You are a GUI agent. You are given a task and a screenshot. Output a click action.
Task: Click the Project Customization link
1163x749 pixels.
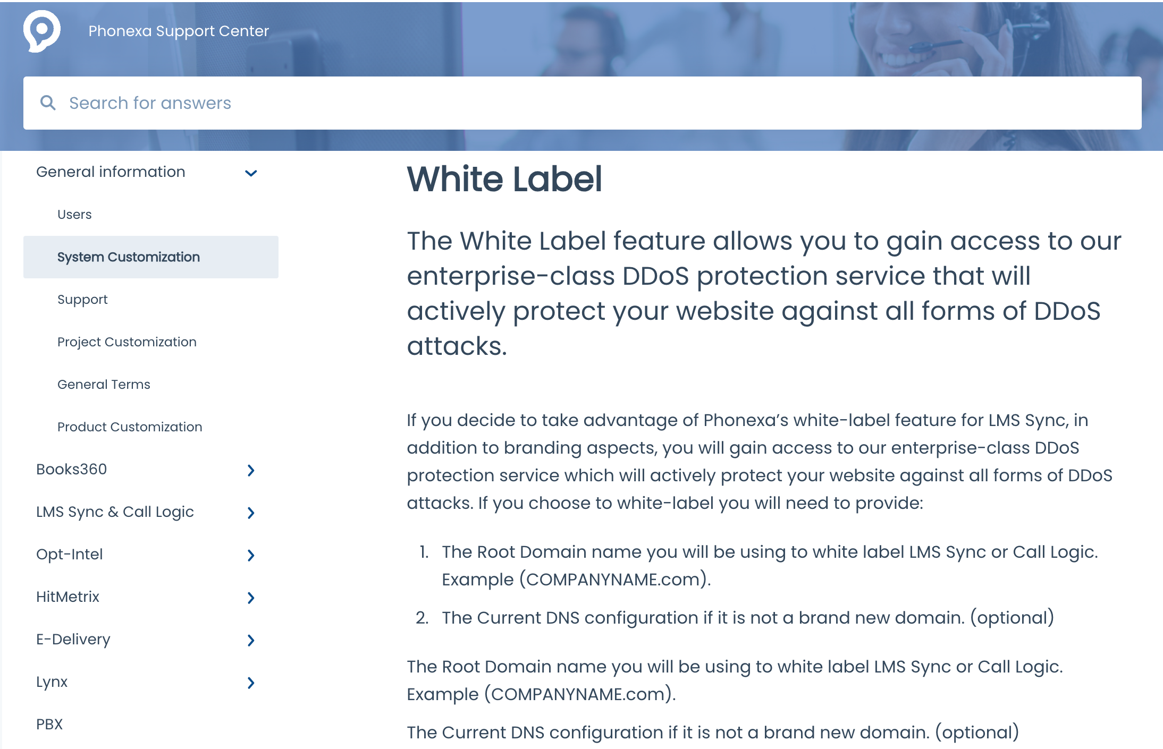pos(127,342)
